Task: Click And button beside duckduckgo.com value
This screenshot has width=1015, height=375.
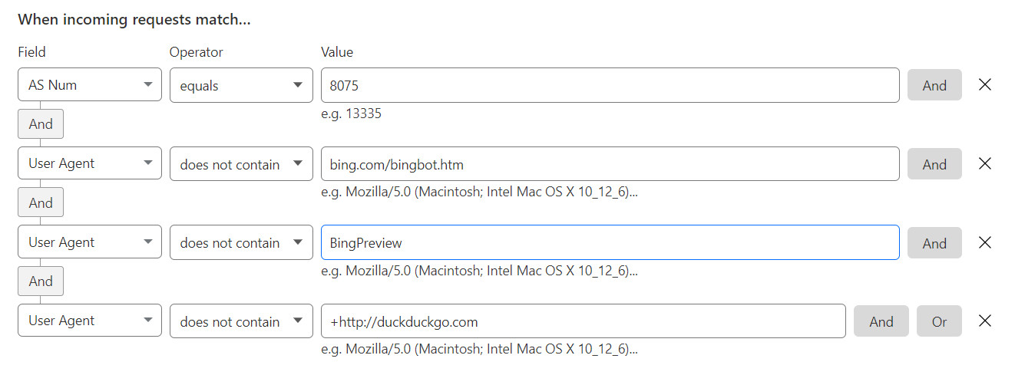Action: [881, 321]
